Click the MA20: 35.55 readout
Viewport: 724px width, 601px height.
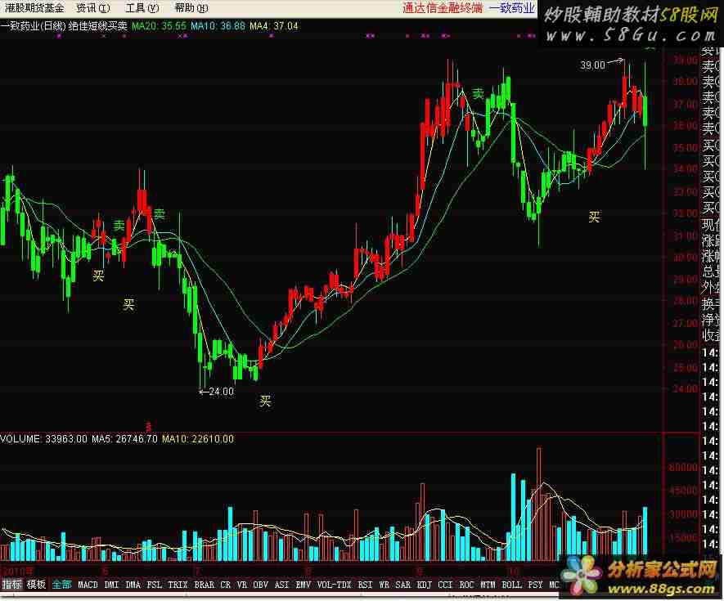159,26
